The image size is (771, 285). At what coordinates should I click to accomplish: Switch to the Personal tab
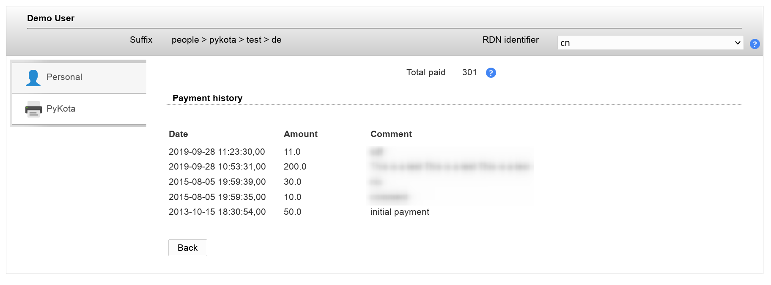coord(64,77)
